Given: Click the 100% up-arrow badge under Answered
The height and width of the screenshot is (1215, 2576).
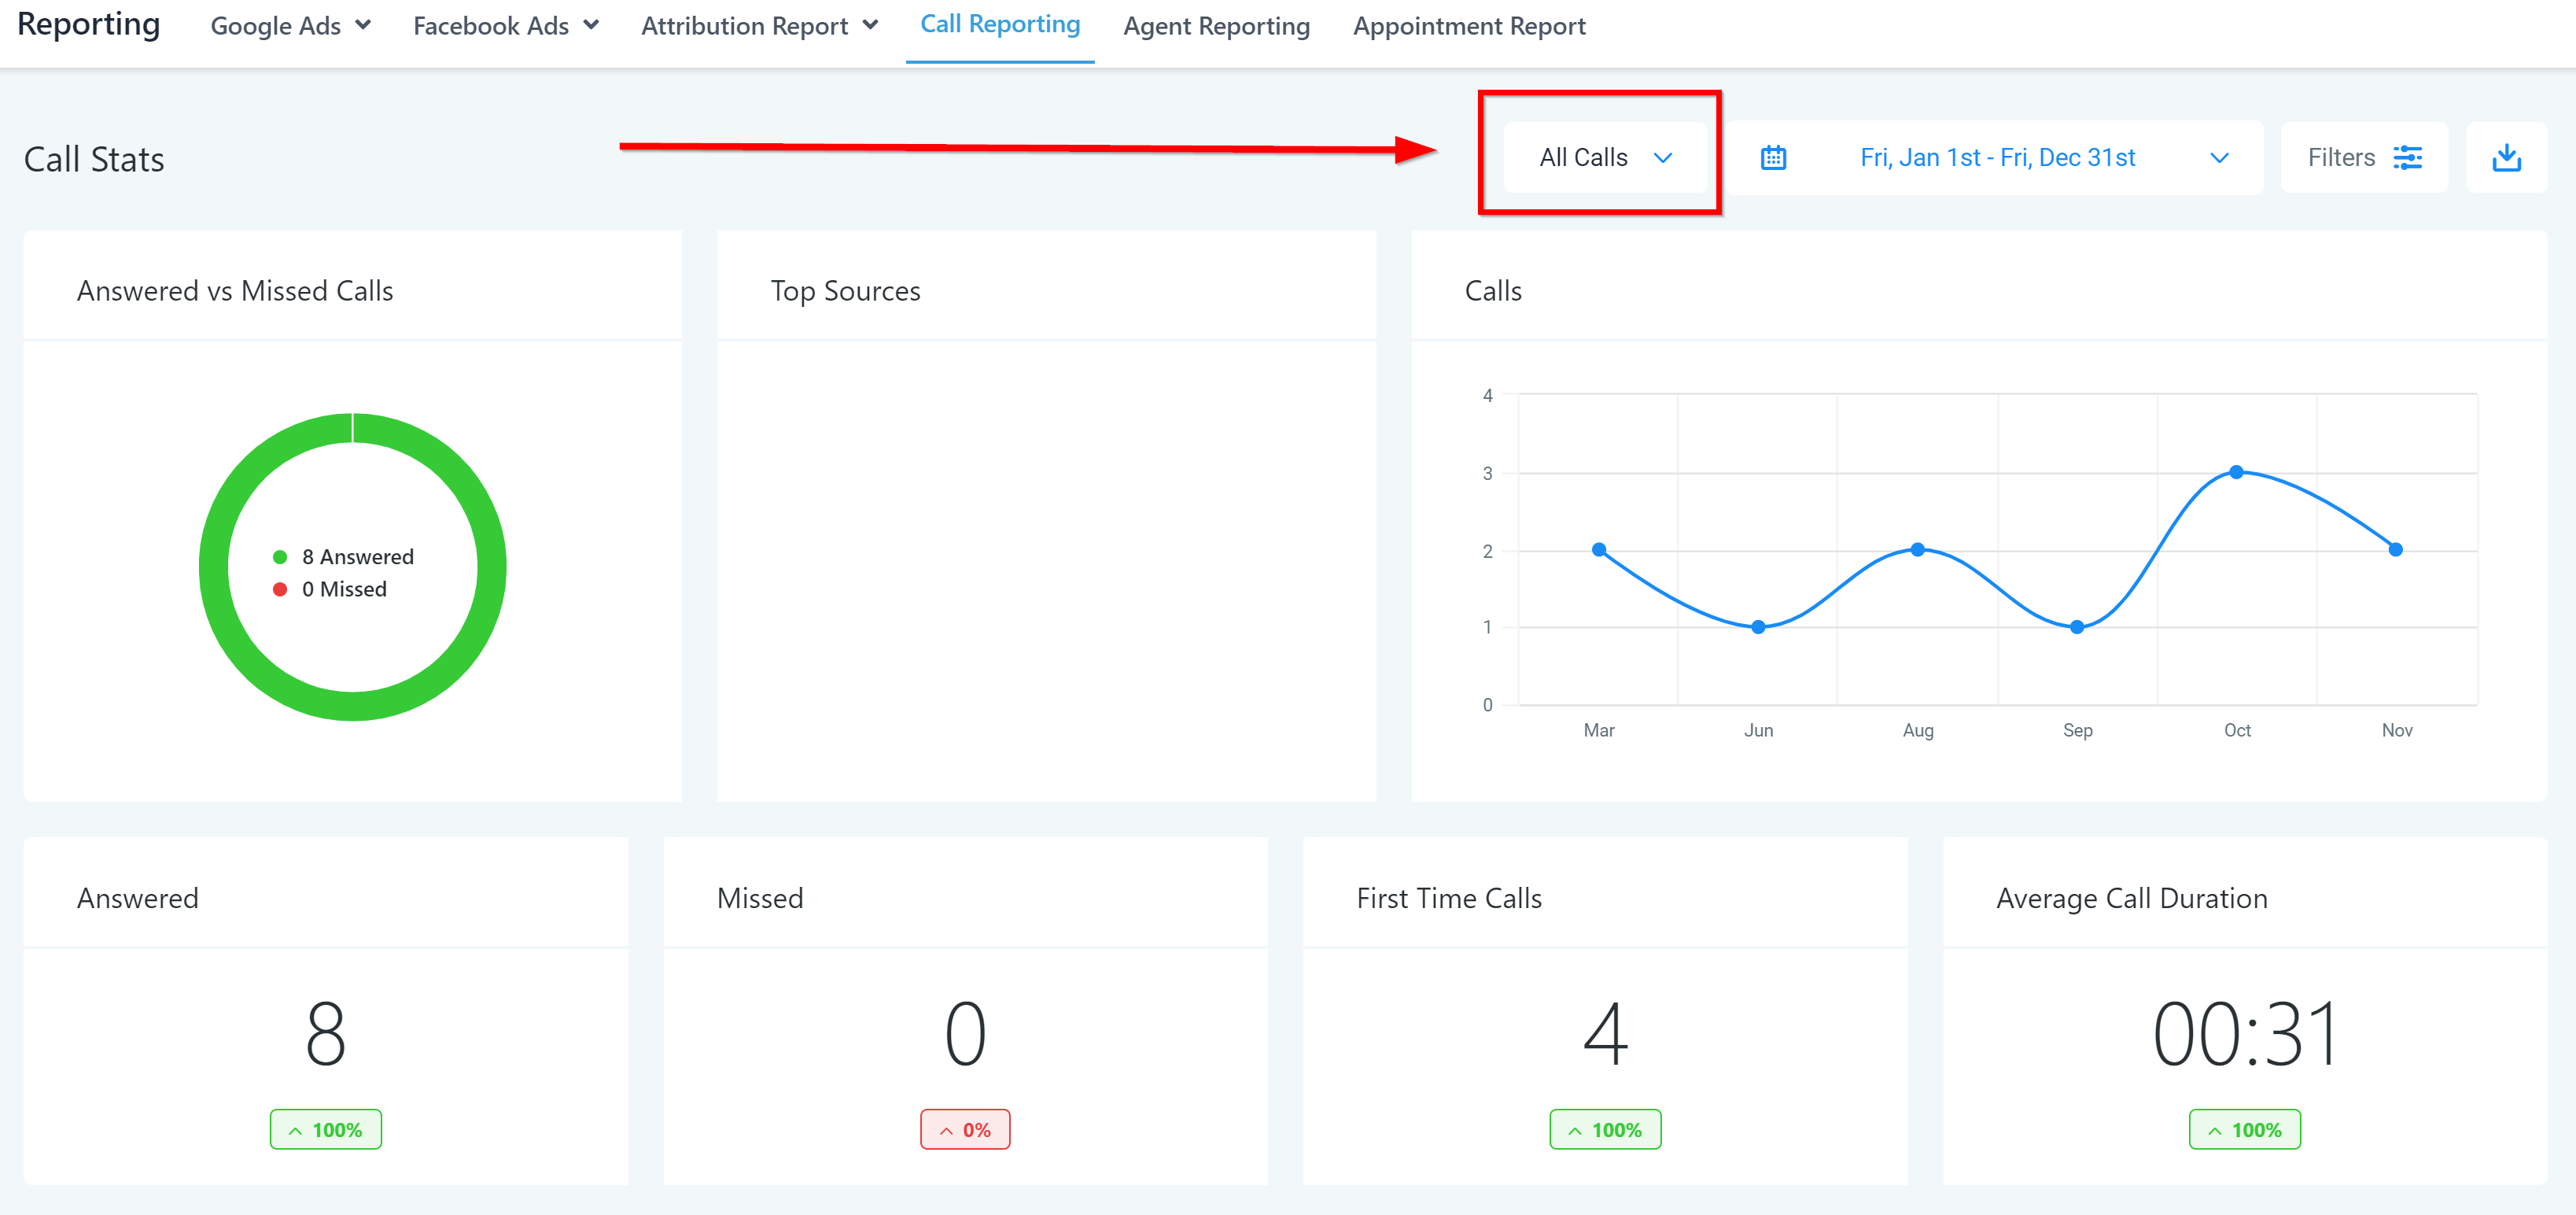Looking at the screenshot, I should point(325,1129).
